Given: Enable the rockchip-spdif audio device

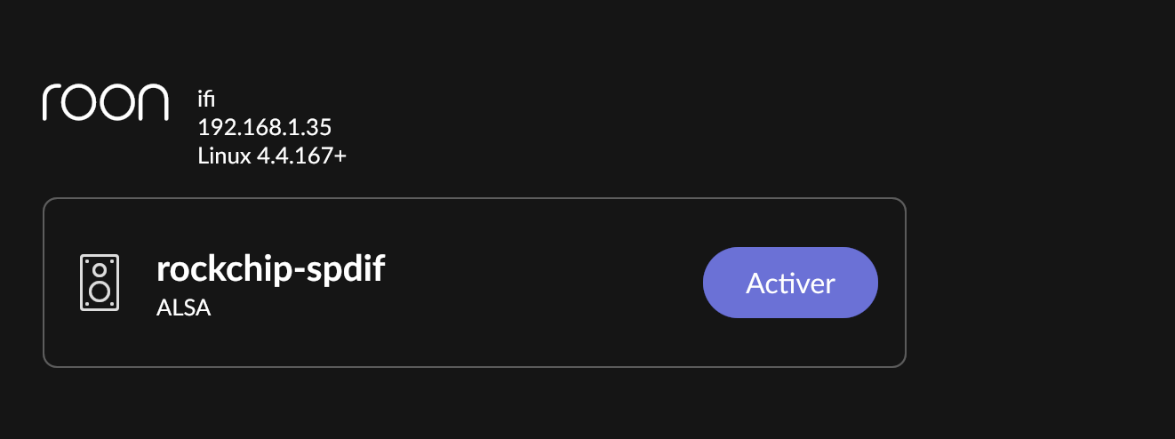Looking at the screenshot, I should [790, 283].
